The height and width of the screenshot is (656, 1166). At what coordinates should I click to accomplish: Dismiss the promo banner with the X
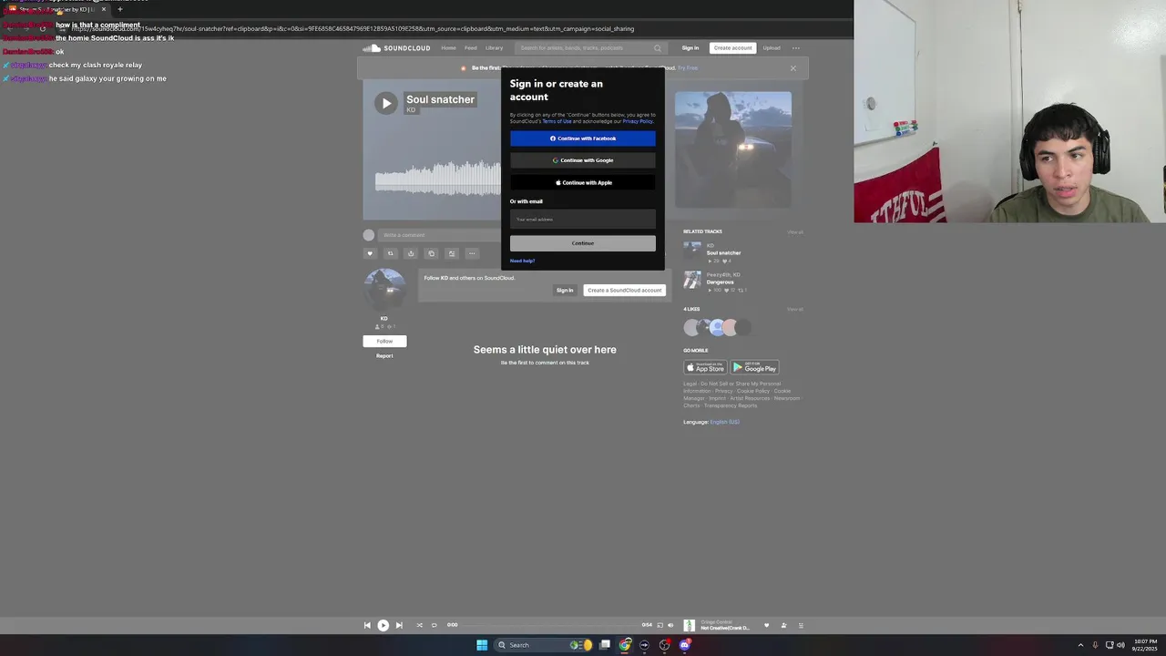(793, 68)
